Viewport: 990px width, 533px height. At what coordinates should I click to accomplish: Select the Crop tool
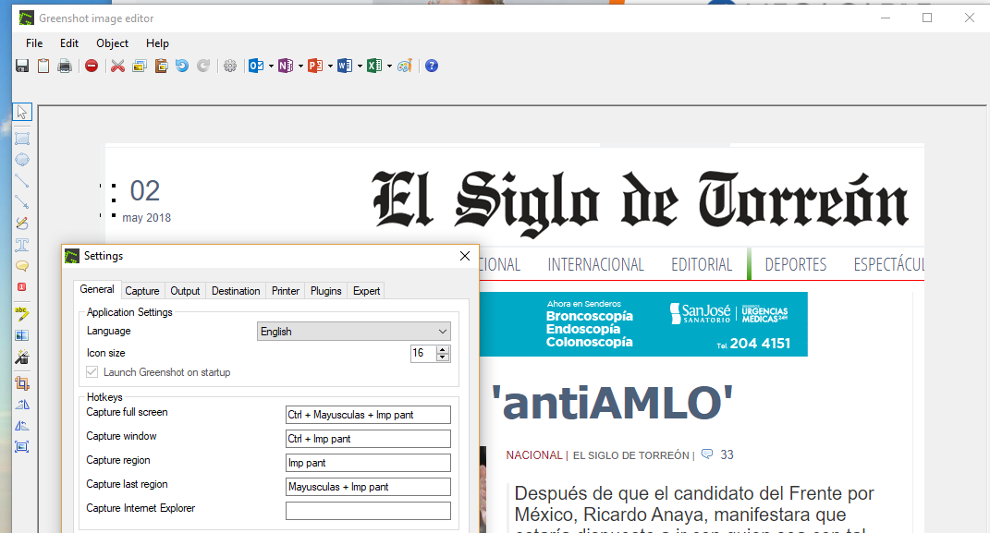[x=22, y=383]
